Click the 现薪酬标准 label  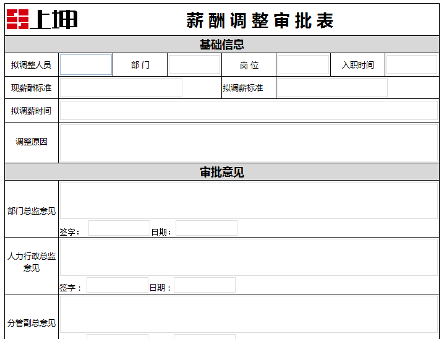tap(31, 88)
